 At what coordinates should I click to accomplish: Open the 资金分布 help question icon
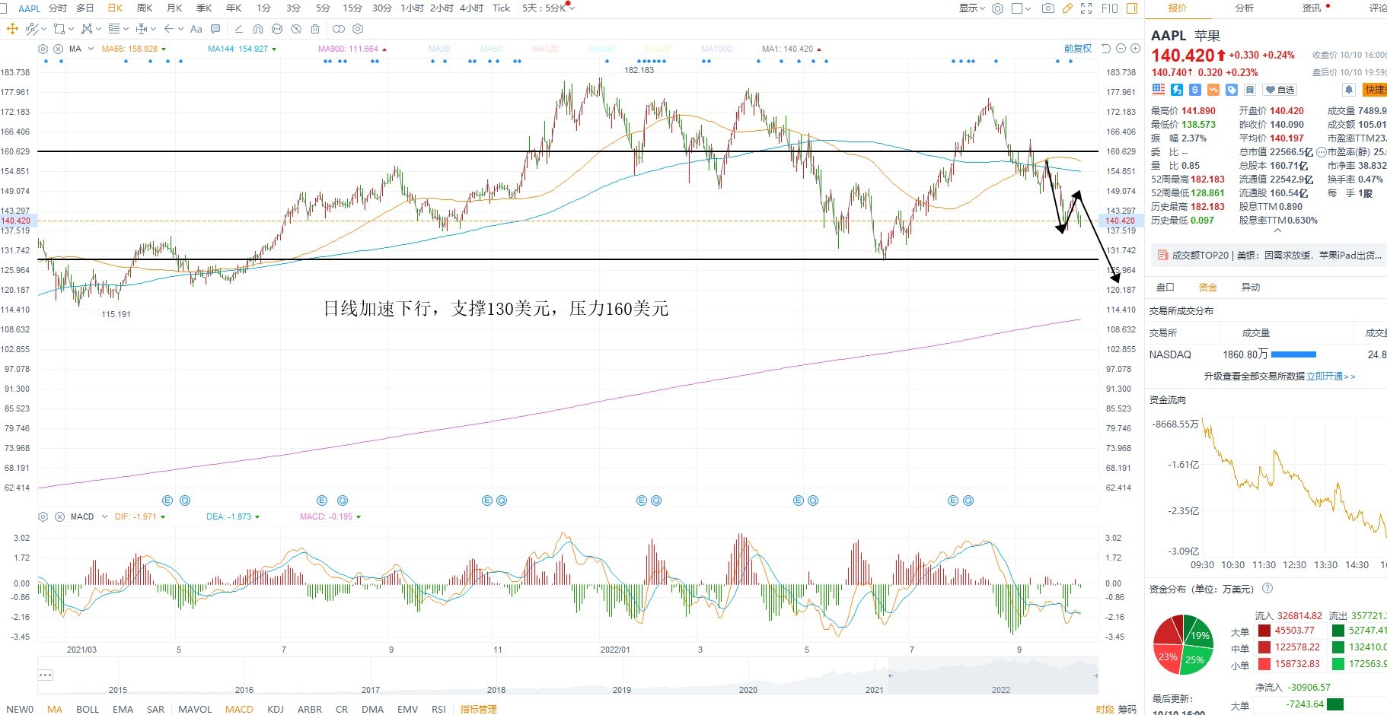[x=1267, y=588]
